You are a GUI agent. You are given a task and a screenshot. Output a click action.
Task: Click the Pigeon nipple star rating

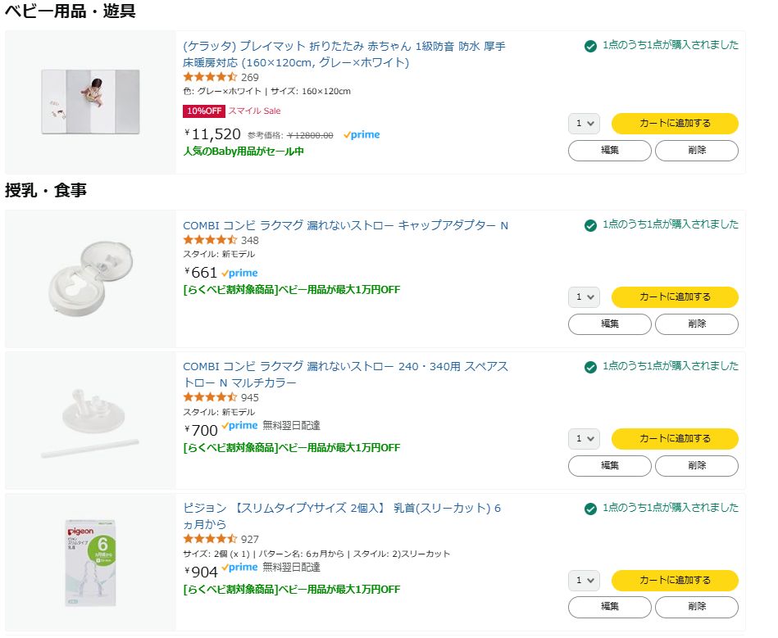pos(210,539)
